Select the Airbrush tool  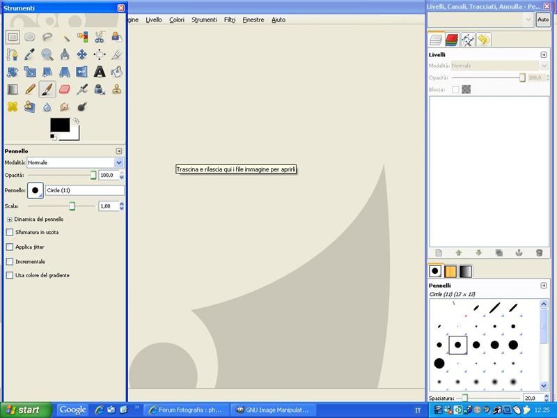coord(82,89)
